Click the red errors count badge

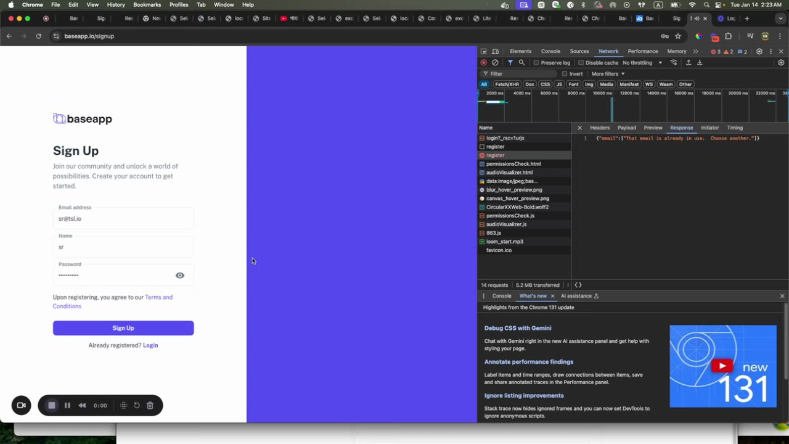coord(716,52)
